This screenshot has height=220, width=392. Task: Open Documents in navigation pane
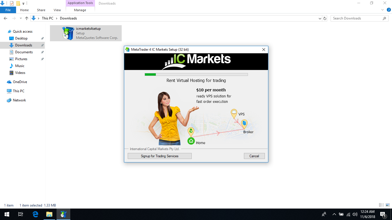[x=24, y=52]
